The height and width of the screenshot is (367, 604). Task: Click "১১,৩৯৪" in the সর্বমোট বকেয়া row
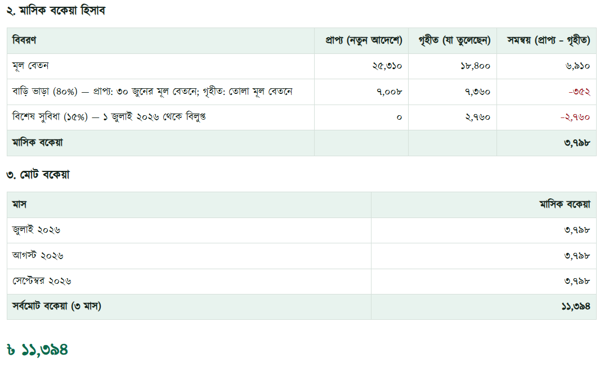tap(576, 307)
